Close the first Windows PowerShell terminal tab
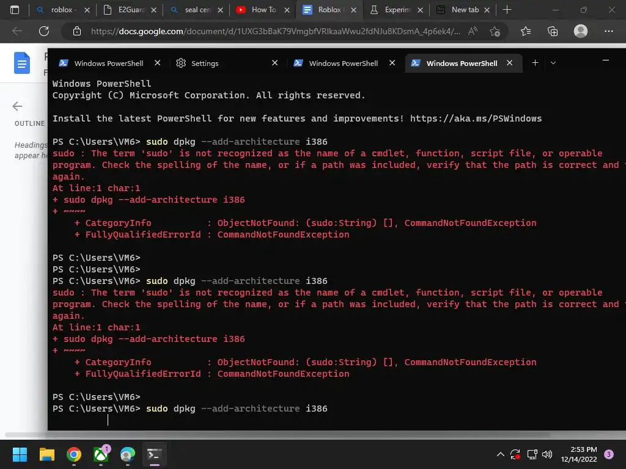 pyautogui.click(x=158, y=63)
